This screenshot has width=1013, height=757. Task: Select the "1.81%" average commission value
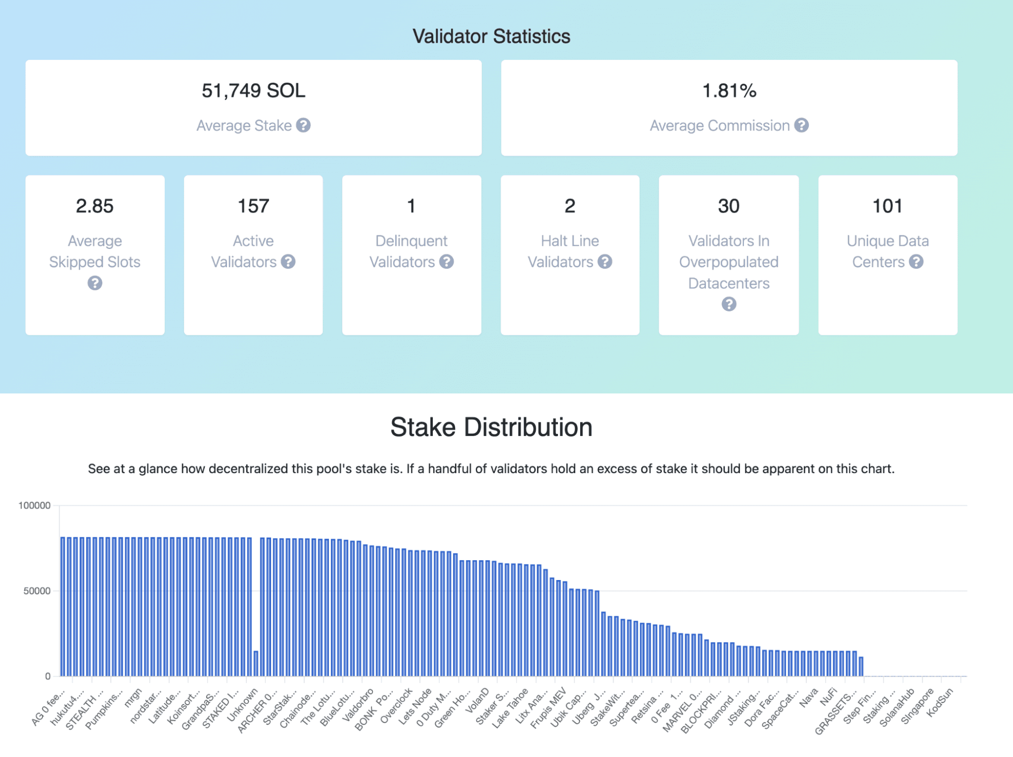click(x=729, y=91)
